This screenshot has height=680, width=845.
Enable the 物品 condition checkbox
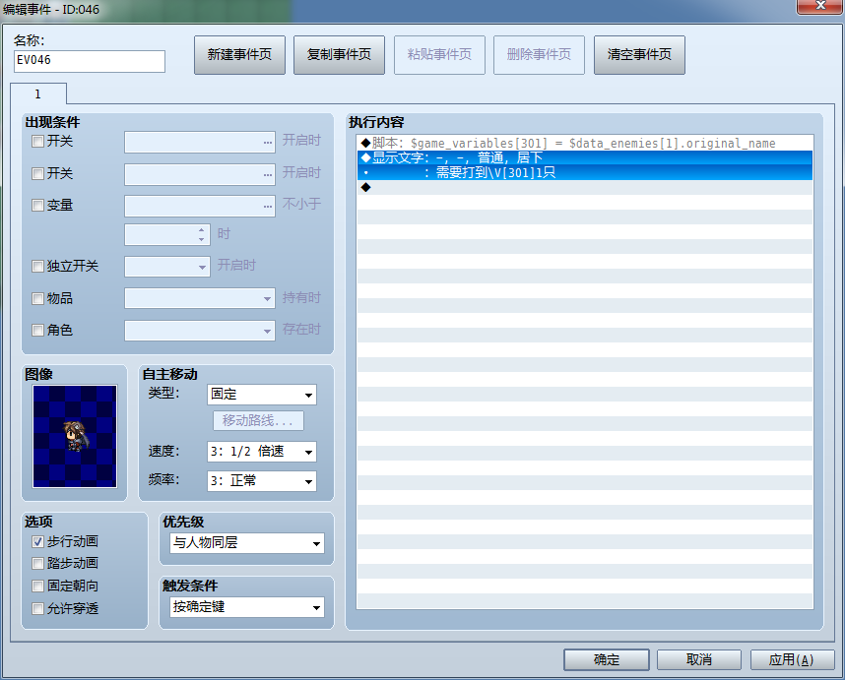coord(37,298)
